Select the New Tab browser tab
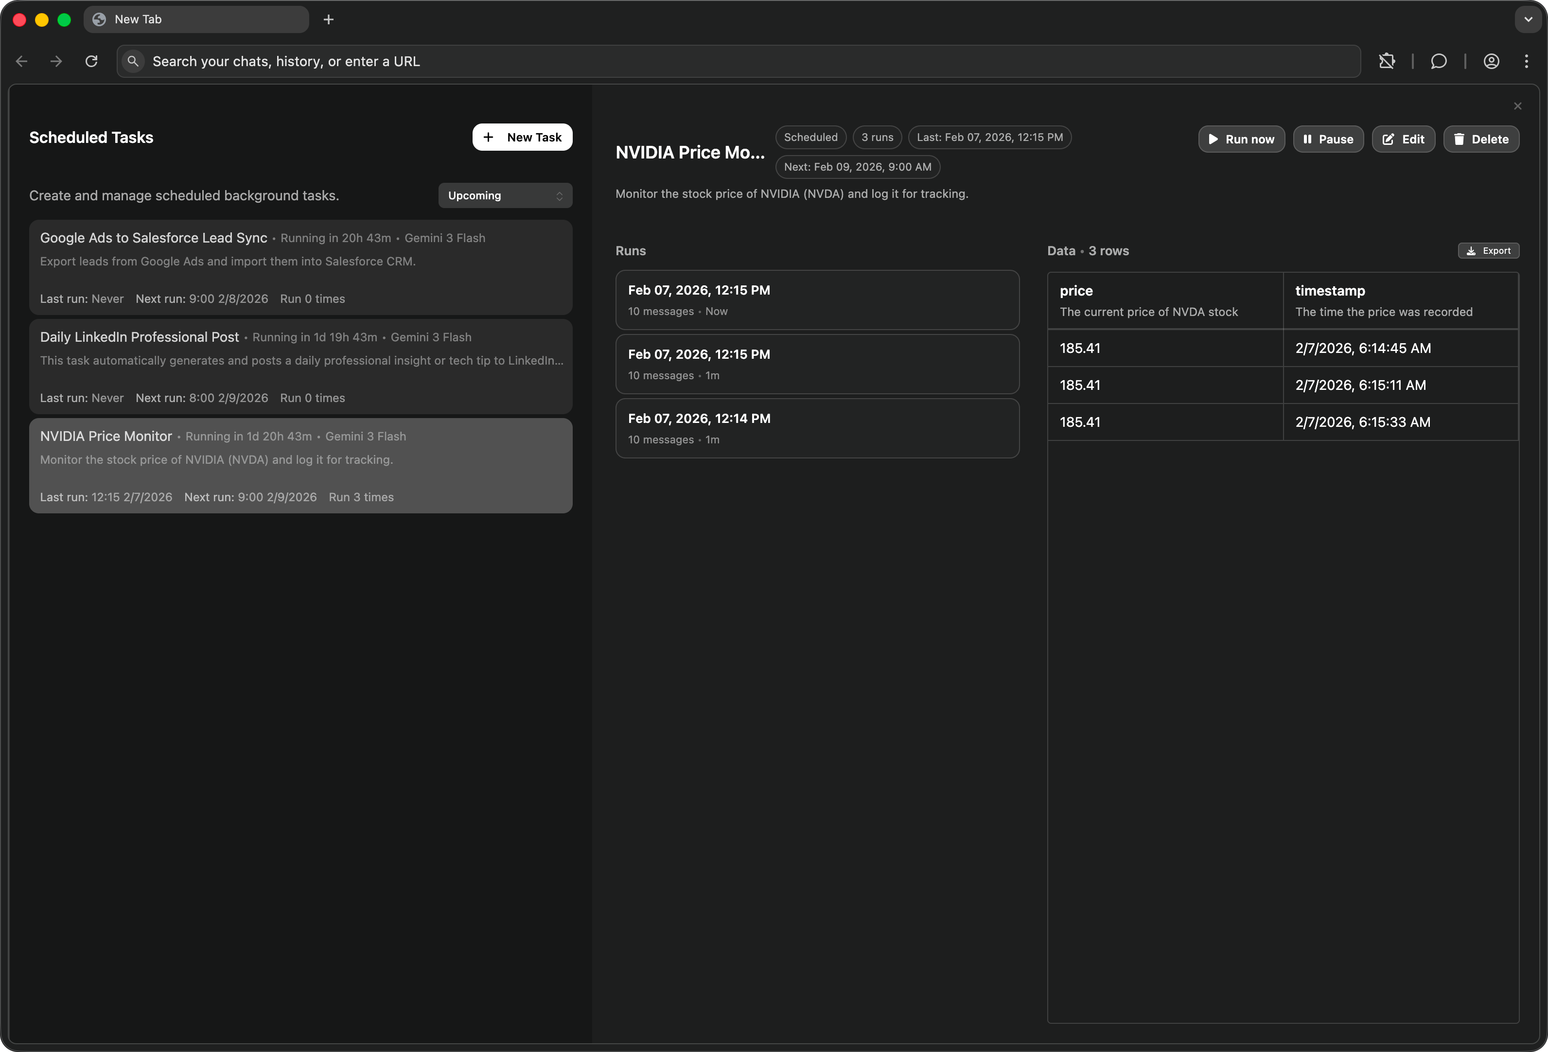Image resolution: width=1548 pixels, height=1052 pixels. coord(196,19)
